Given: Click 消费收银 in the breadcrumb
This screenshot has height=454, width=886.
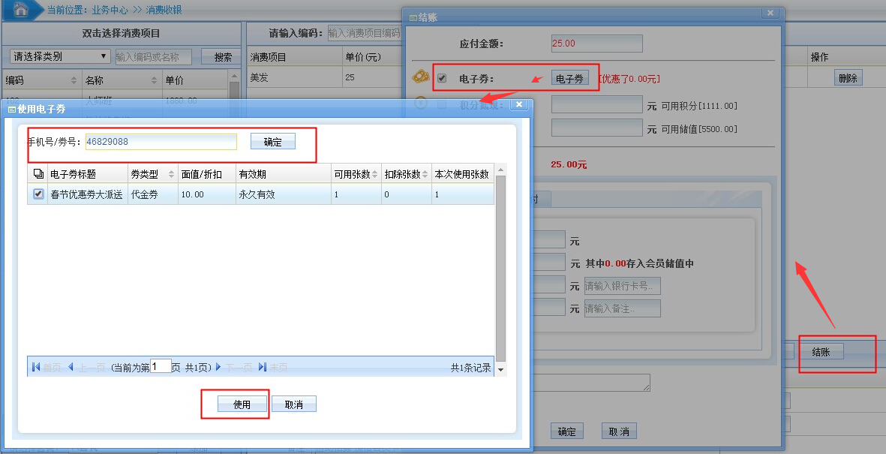Looking at the screenshot, I should pyautogui.click(x=164, y=11).
